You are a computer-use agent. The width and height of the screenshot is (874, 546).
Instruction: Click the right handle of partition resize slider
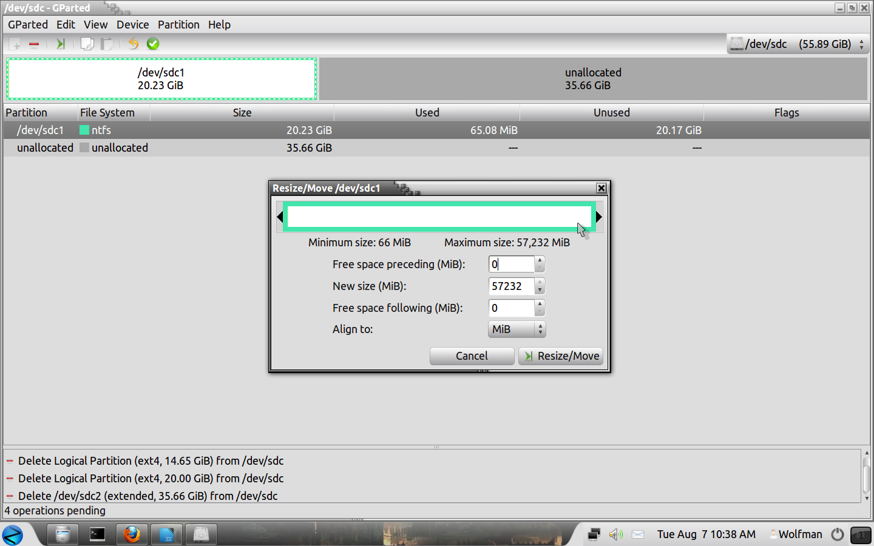[x=598, y=217]
